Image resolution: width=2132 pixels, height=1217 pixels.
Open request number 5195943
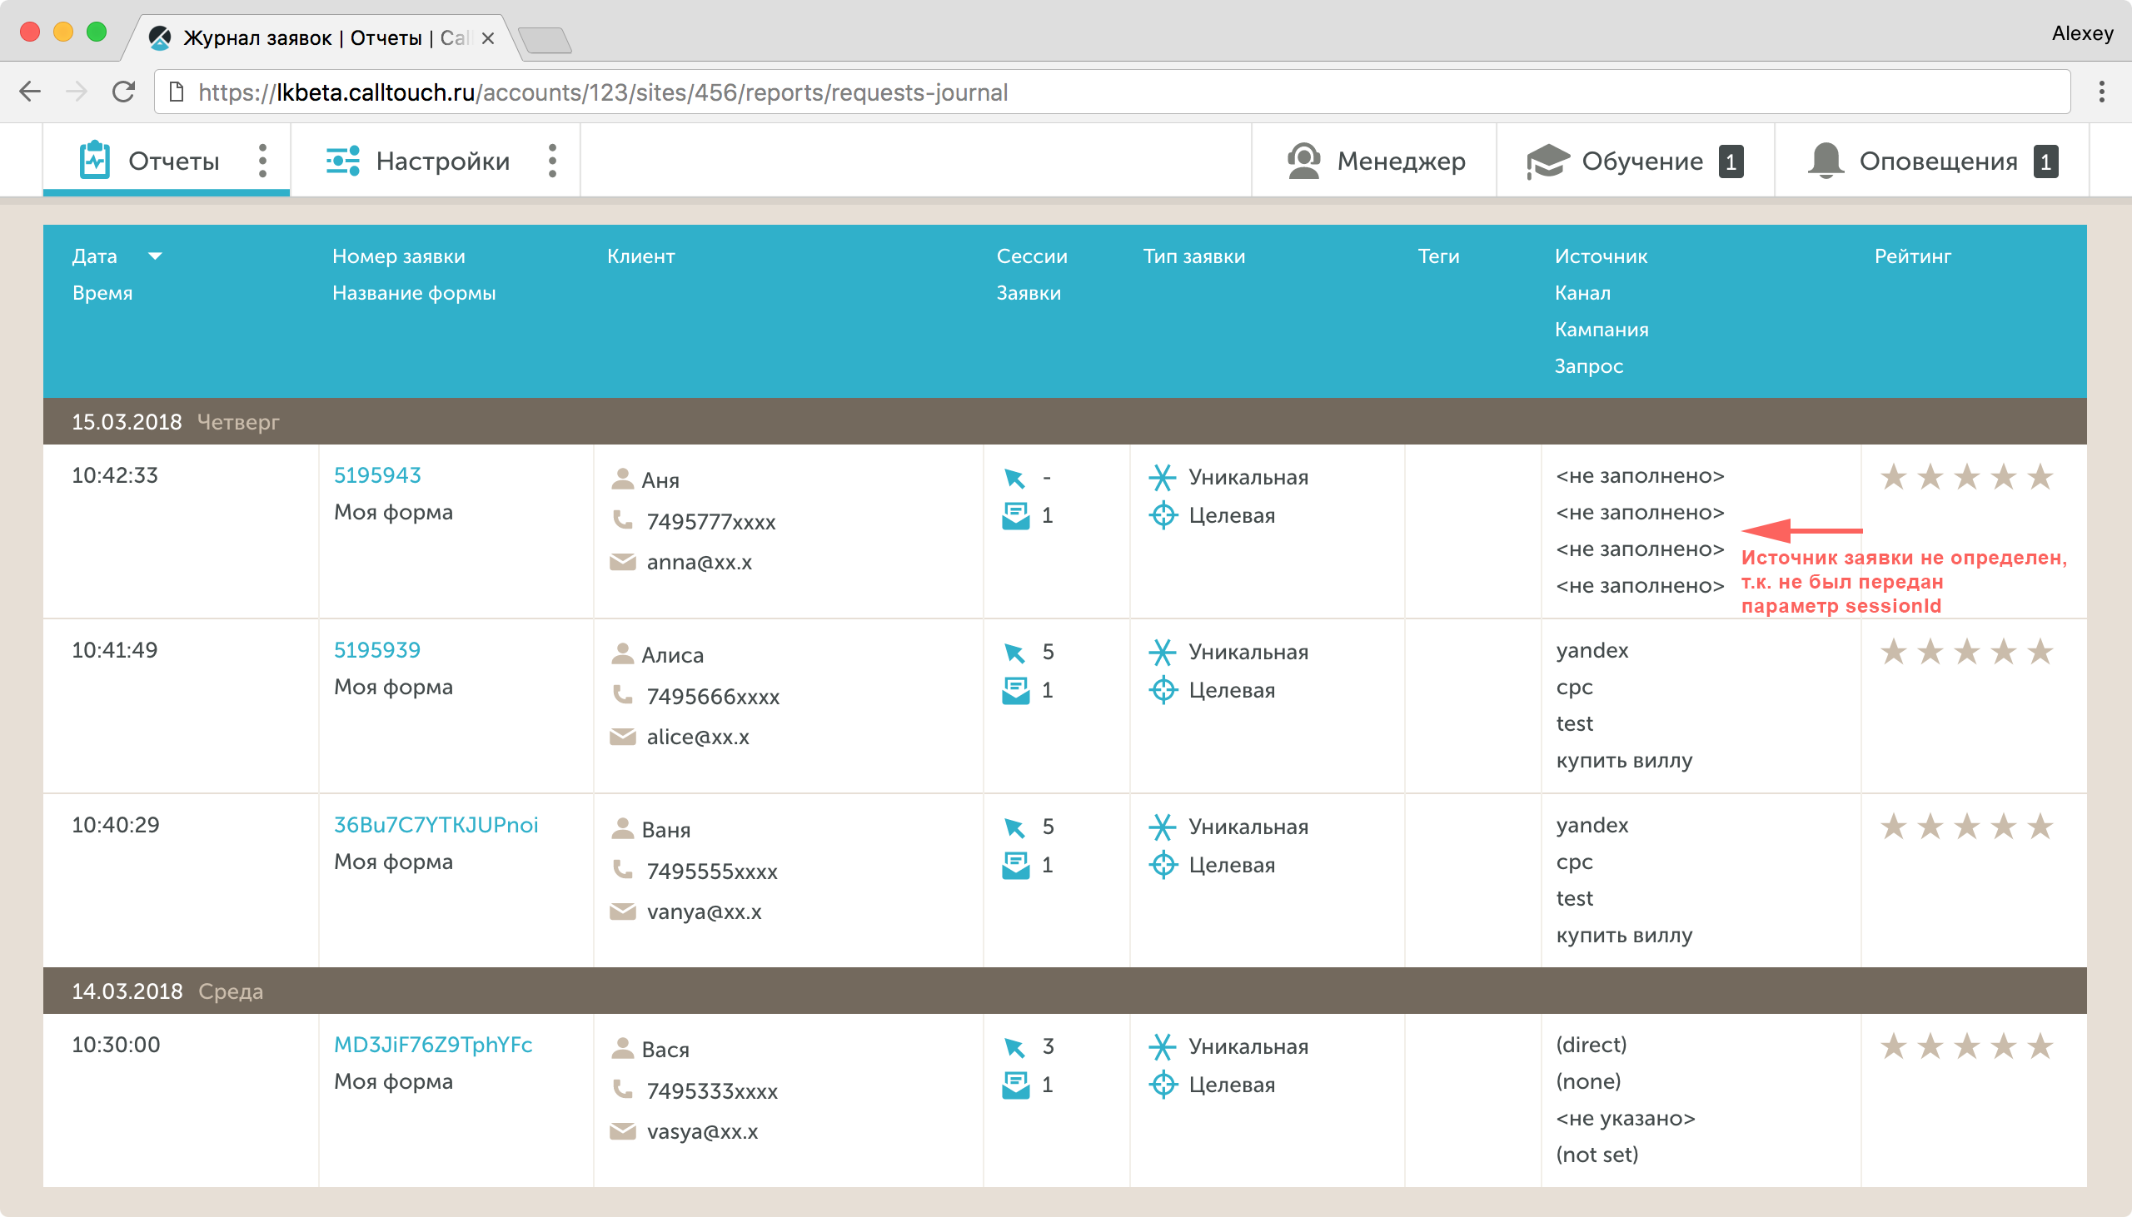pyautogui.click(x=377, y=474)
